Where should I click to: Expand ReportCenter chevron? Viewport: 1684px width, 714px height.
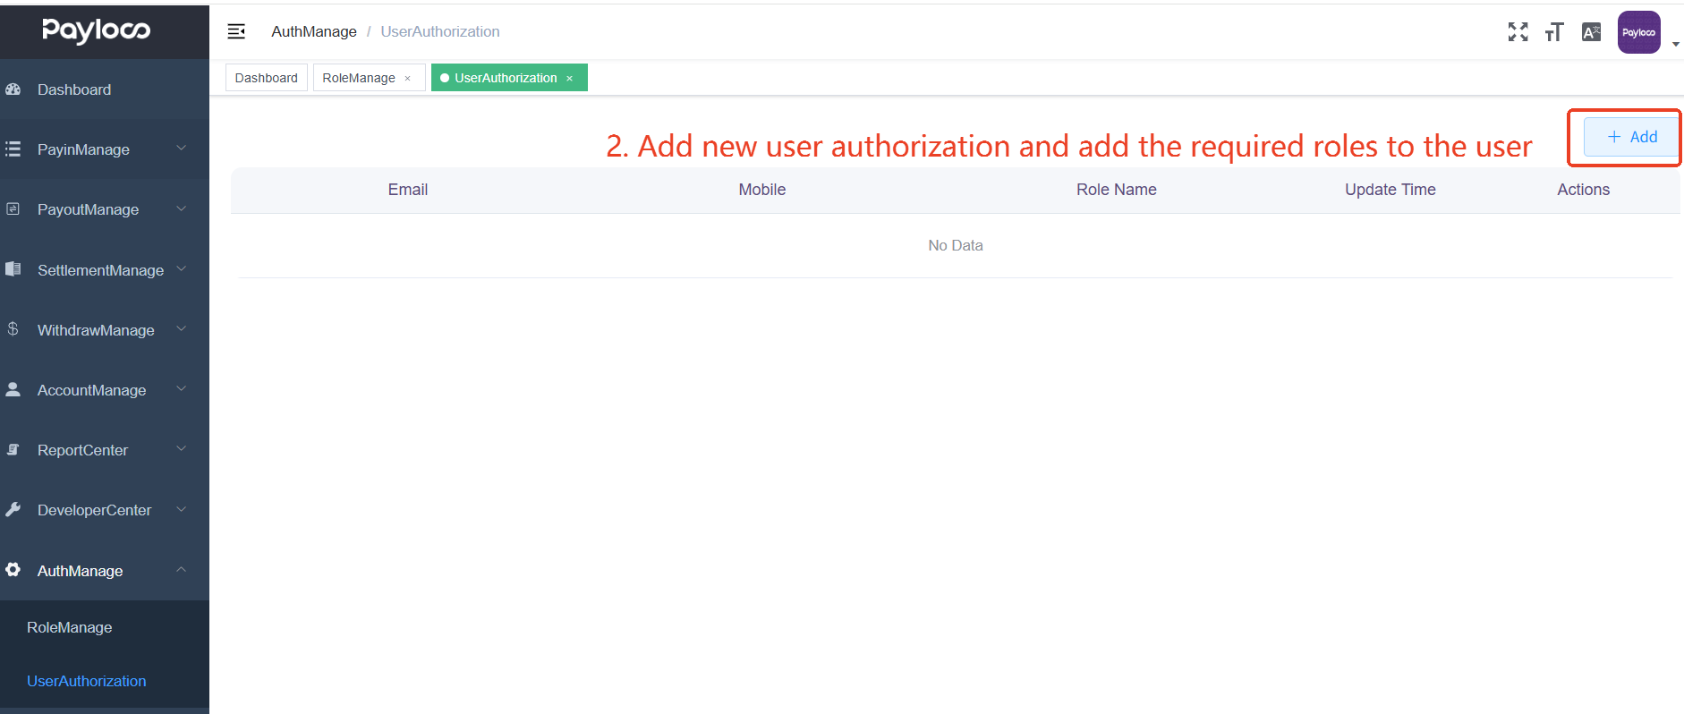click(182, 448)
